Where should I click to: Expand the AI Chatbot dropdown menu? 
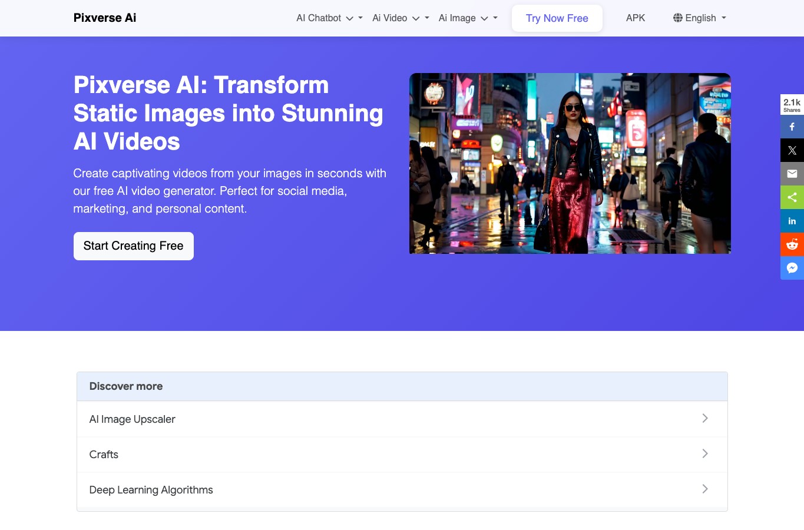pos(329,18)
